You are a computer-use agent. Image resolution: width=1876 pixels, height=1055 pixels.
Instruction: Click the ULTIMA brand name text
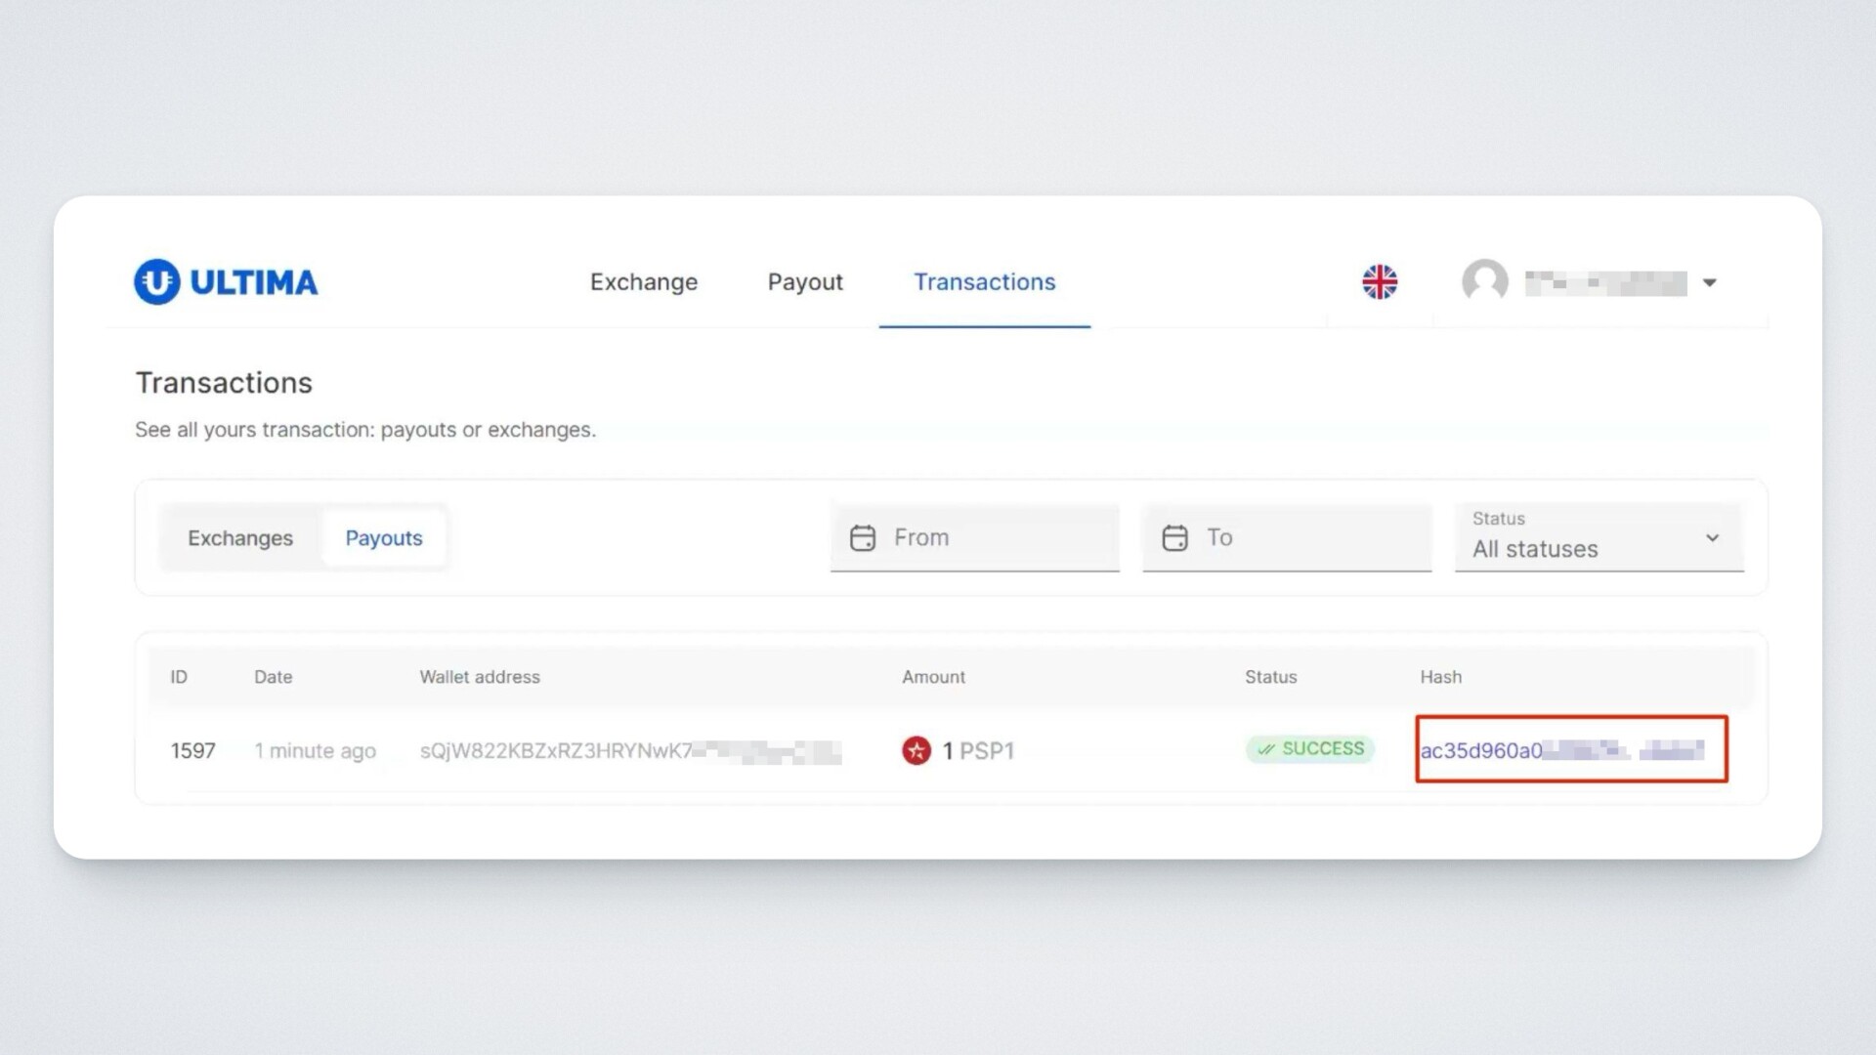(x=254, y=282)
